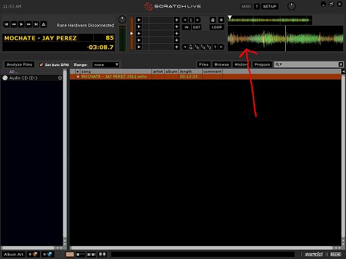Play the loaded MOCHATE track
This screenshot has height=259, width=346.
pos(21,24)
